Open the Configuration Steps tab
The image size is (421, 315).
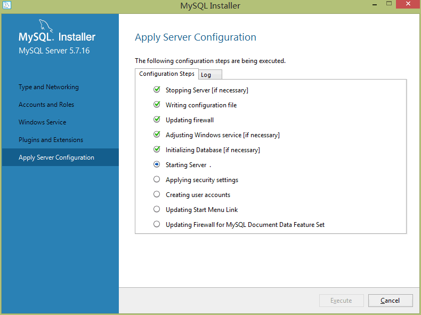tap(167, 74)
